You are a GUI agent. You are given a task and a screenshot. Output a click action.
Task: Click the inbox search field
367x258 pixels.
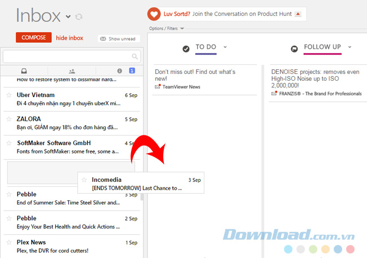72,56
